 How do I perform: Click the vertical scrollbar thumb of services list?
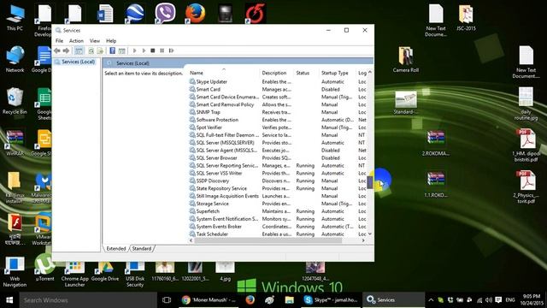(x=370, y=182)
